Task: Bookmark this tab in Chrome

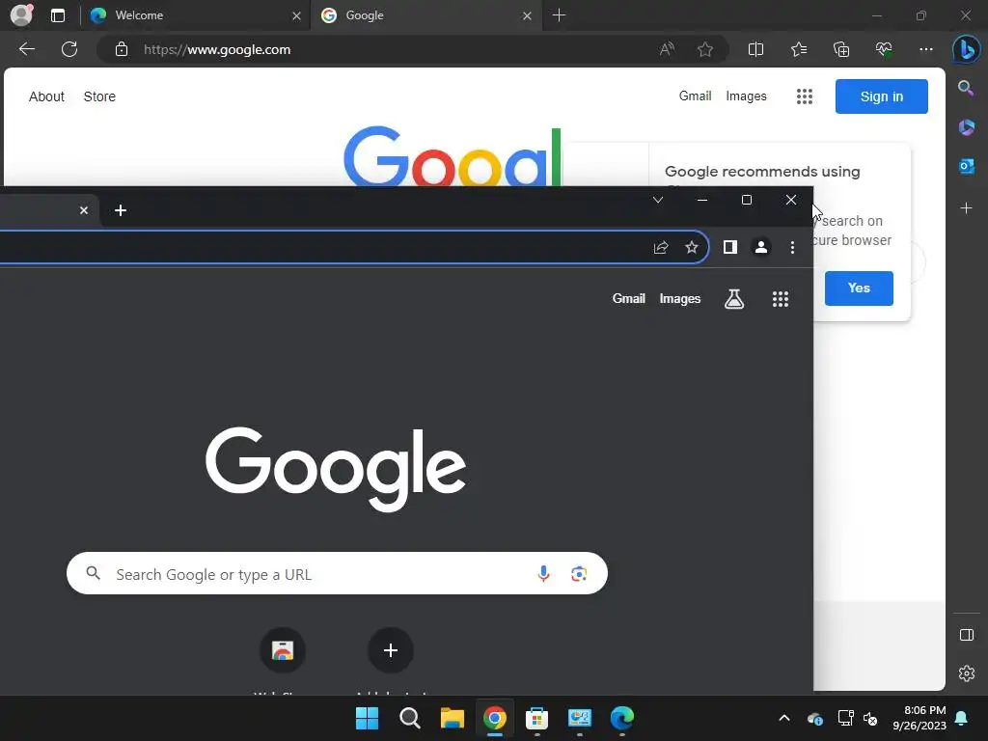Action: point(691,247)
